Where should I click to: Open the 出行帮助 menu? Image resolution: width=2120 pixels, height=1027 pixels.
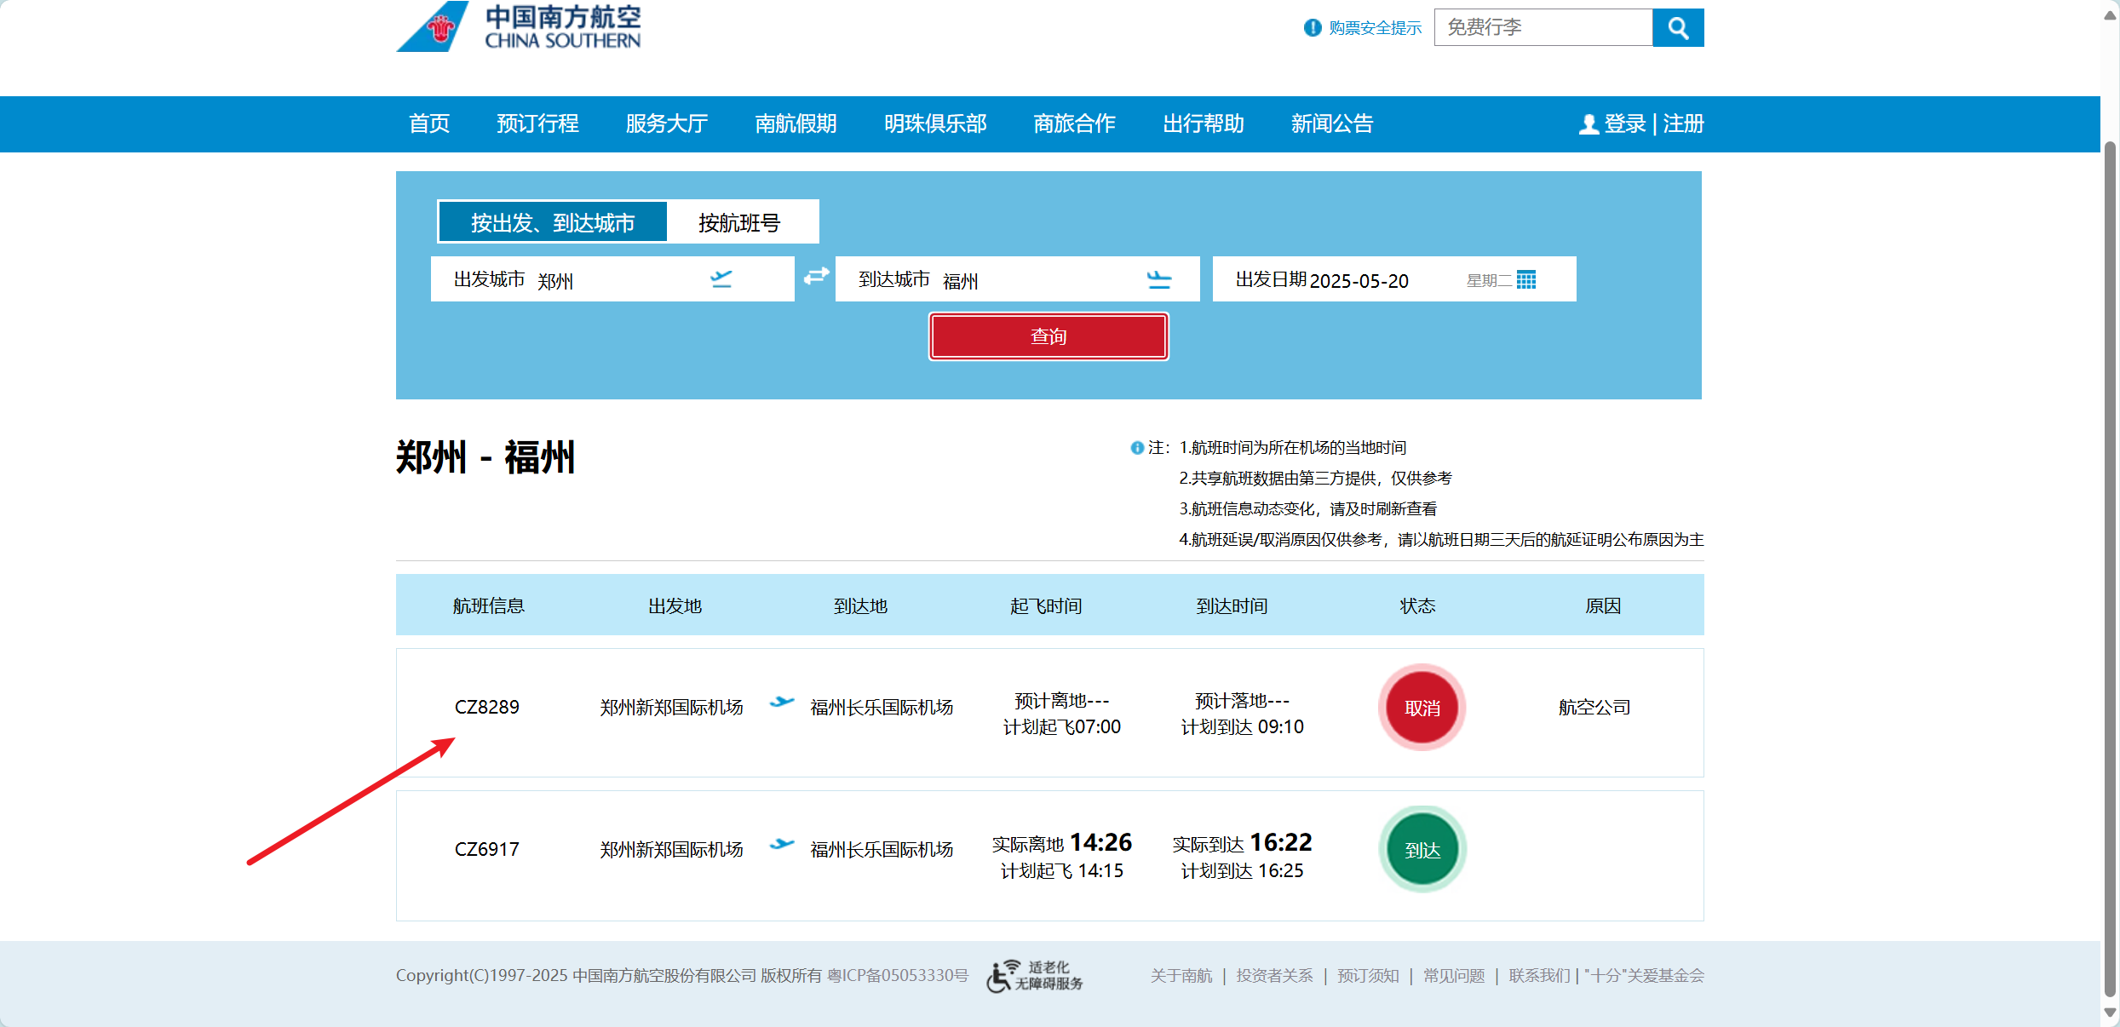[x=1204, y=124]
